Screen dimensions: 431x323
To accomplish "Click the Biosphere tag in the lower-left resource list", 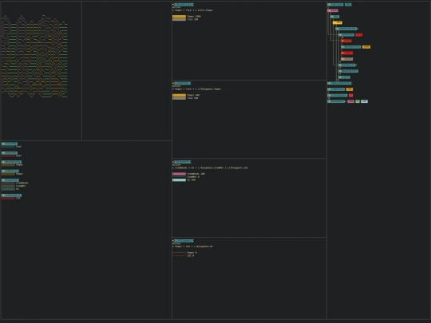I will tap(10, 180).
